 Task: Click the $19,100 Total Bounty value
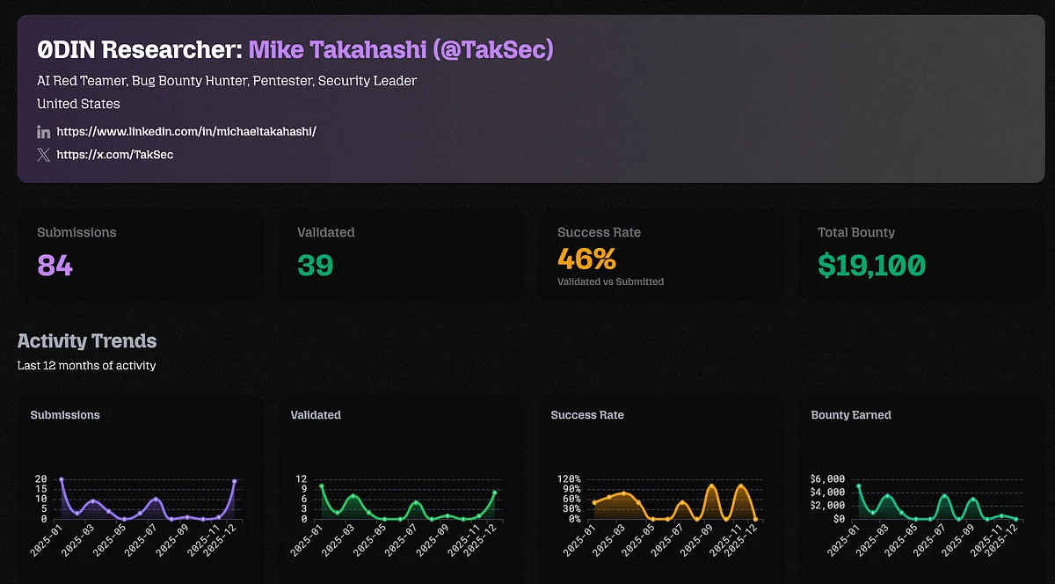[871, 265]
